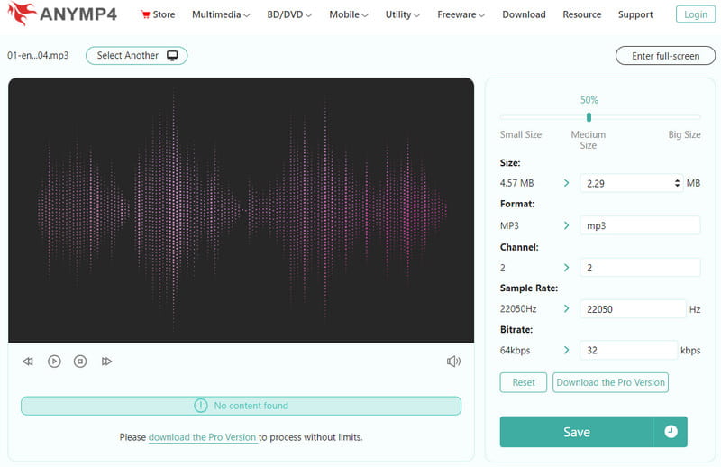Follow the download the Pro Version link

pyautogui.click(x=202, y=437)
